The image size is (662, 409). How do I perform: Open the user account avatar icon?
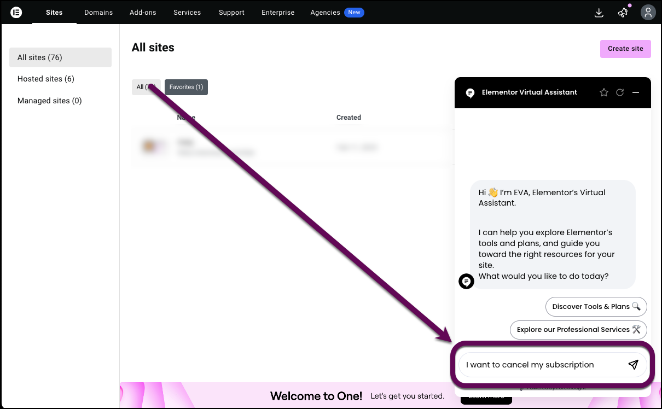pyautogui.click(x=648, y=13)
